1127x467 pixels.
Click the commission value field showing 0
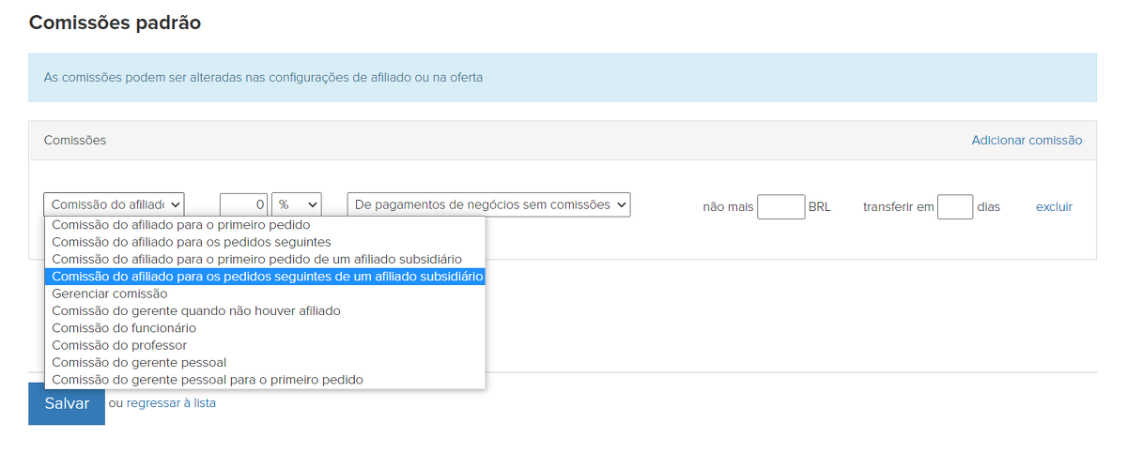click(243, 205)
